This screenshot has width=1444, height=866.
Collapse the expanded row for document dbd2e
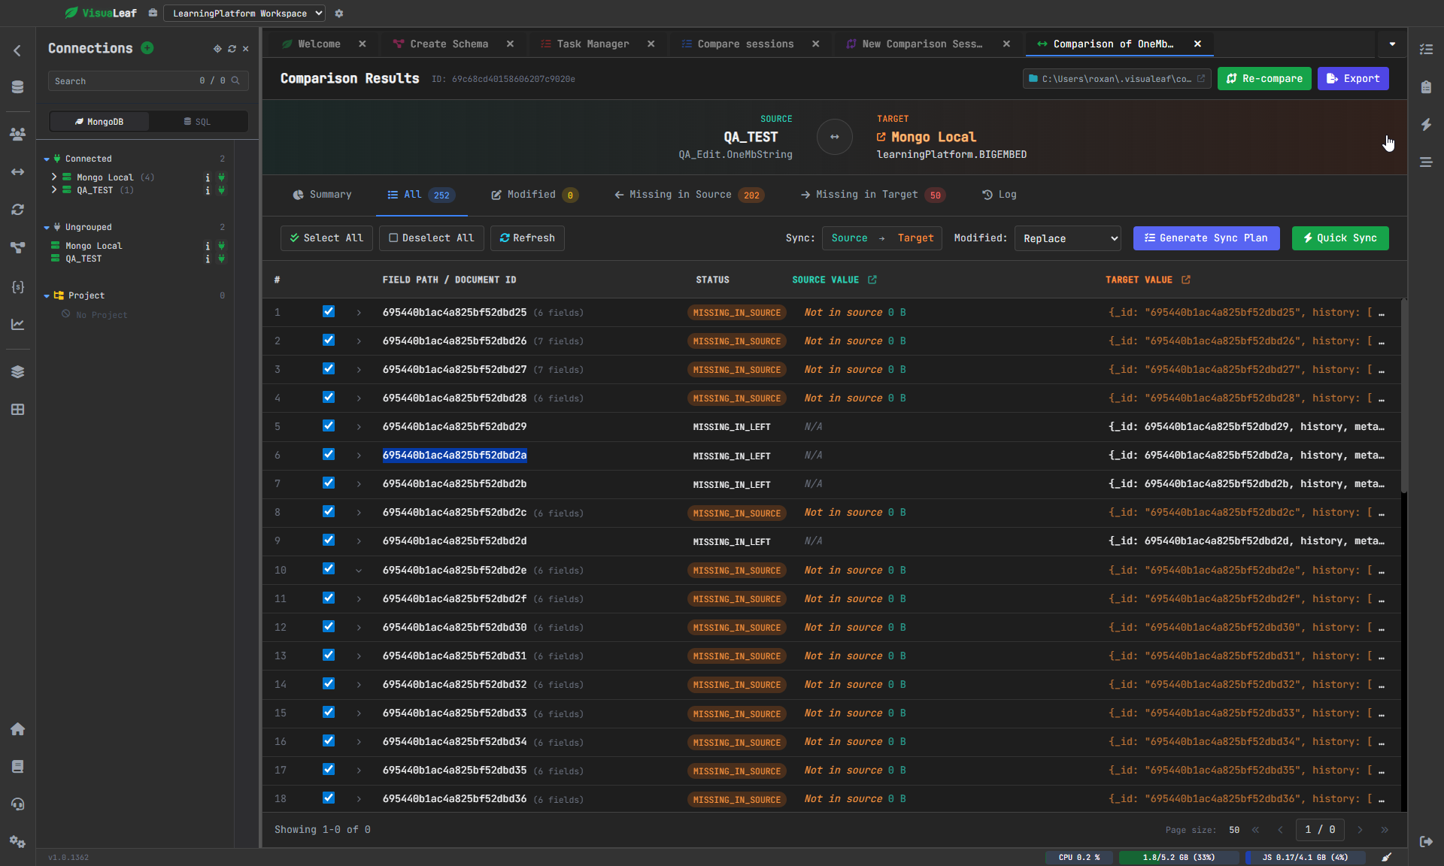pos(359,570)
